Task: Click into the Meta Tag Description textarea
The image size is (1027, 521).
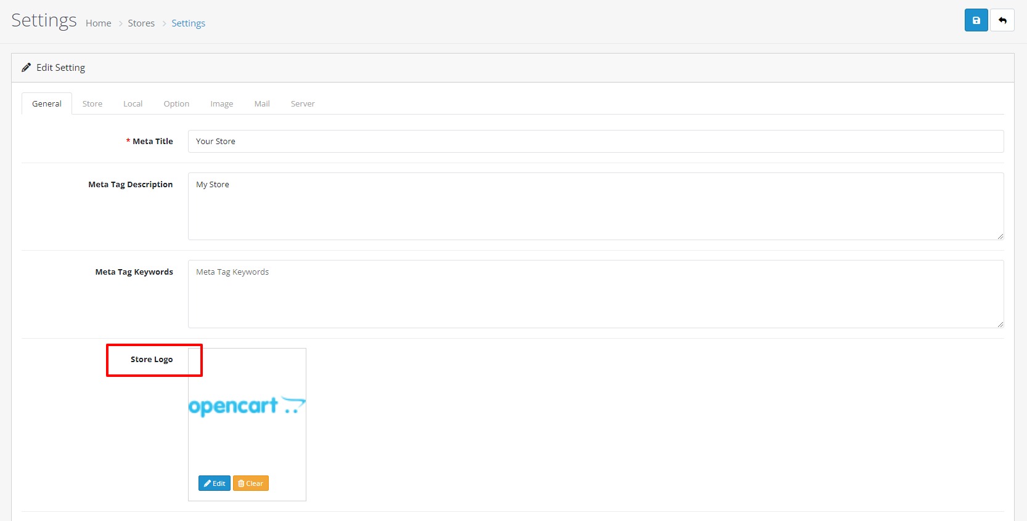Action: tap(595, 206)
